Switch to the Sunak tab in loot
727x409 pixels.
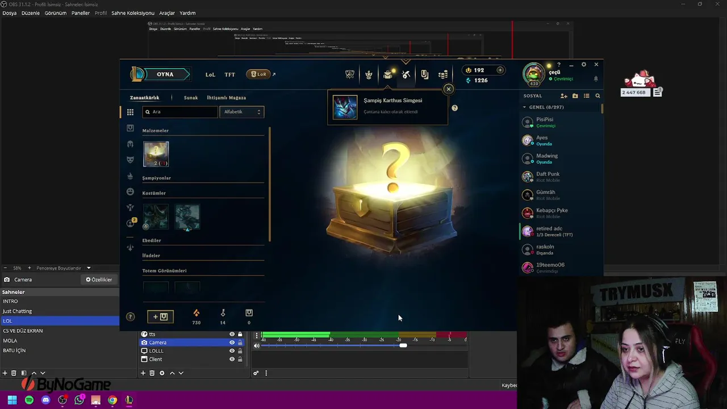tap(191, 98)
